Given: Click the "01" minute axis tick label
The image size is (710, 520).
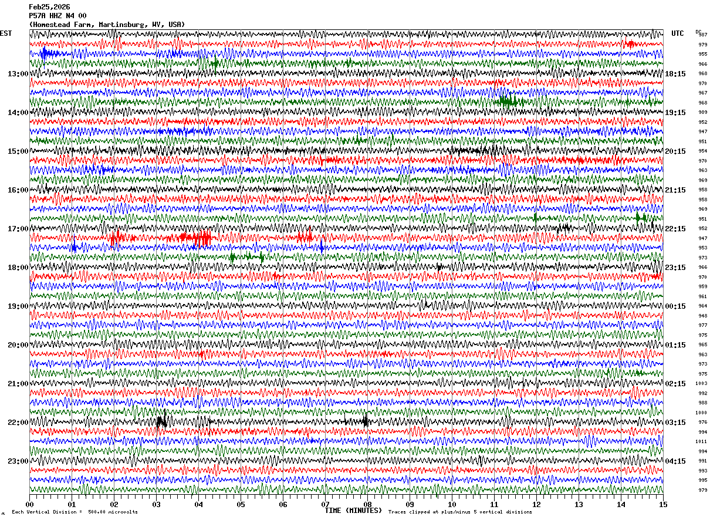Looking at the screenshot, I should tap(72, 504).
